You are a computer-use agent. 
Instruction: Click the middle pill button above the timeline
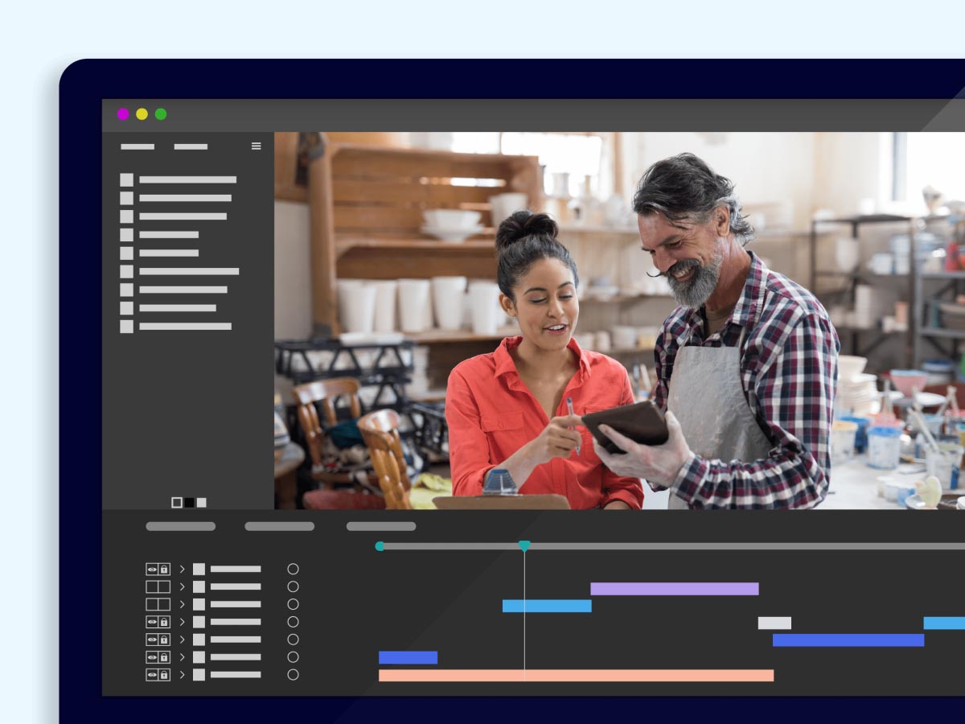point(279,526)
